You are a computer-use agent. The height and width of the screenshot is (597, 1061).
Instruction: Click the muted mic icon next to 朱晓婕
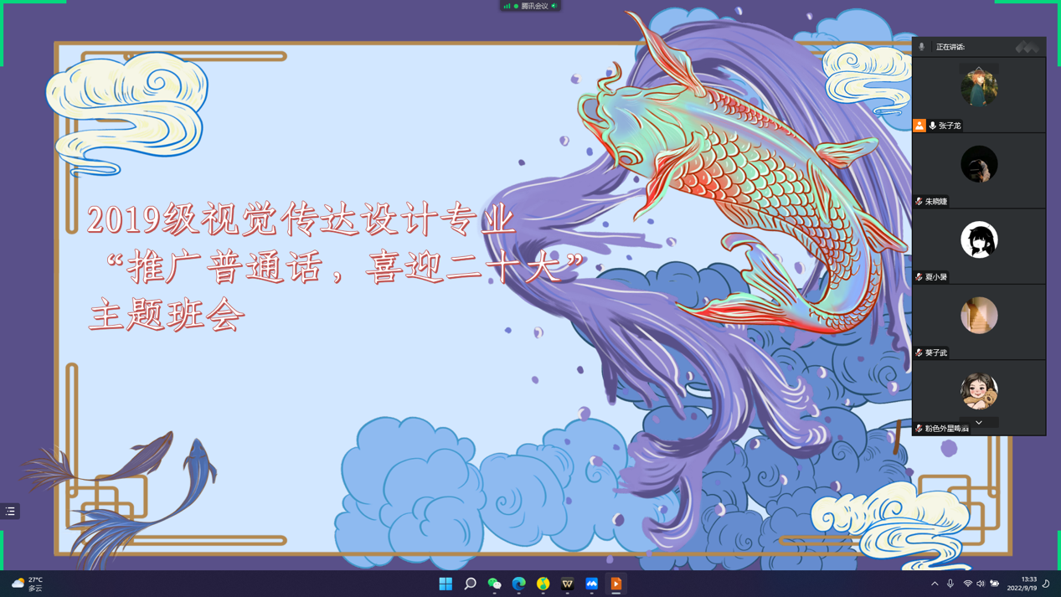point(919,202)
